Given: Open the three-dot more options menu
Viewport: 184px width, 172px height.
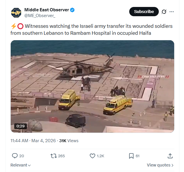Looking at the screenshot, I should pos(172,12).
